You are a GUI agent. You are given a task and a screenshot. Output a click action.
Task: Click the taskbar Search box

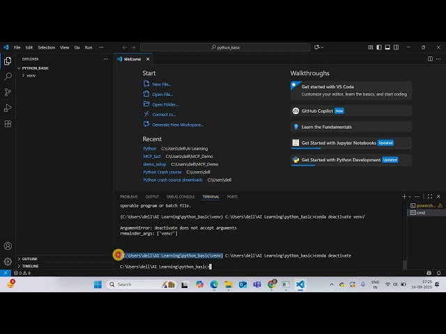[141, 285]
